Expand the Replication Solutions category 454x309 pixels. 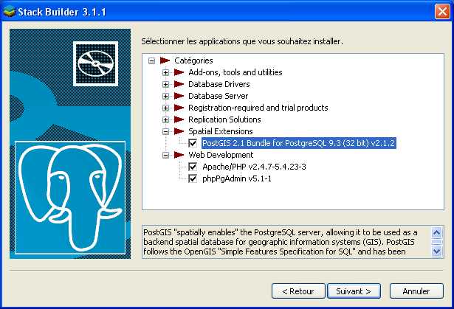click(165, 119)
